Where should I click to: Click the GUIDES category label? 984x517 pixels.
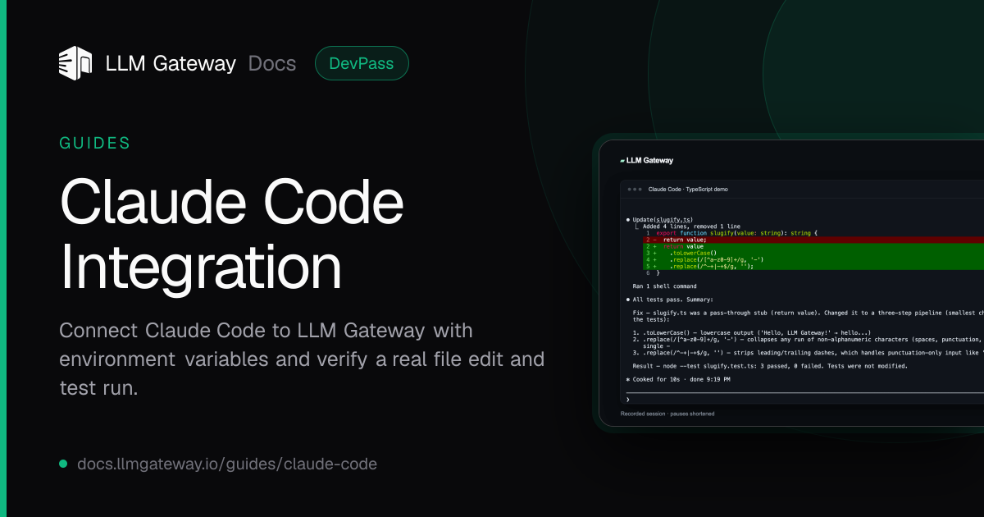coord(95,143)
